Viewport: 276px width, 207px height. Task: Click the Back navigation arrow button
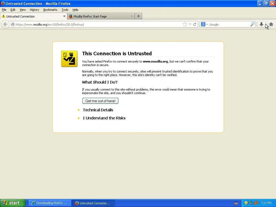(x=5, y=24)
